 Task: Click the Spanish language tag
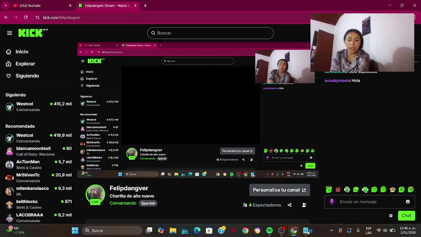click(x=148, y=203)
